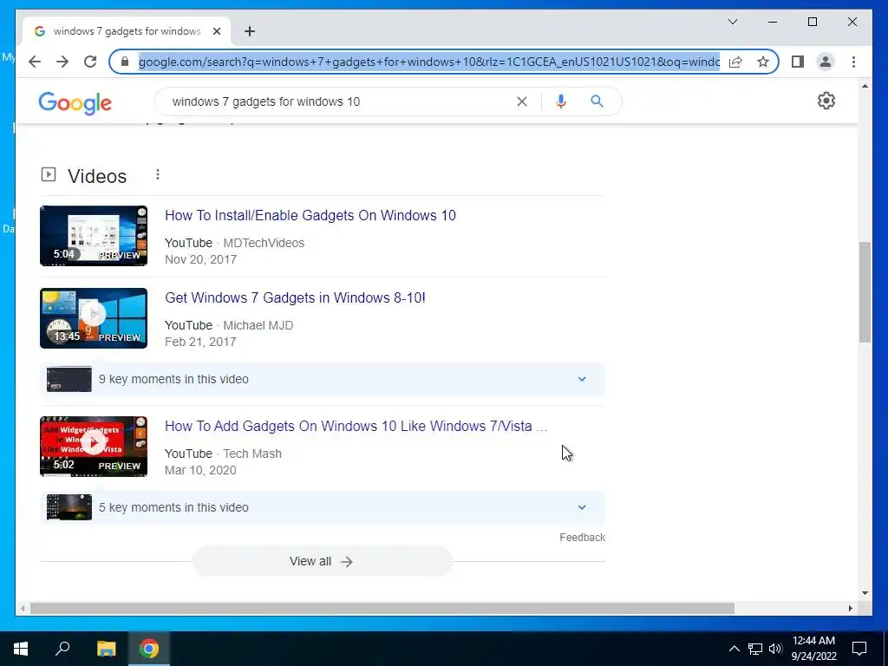Open a new Chrome tab
Viewport: 888px width, 666px height.
click(x=250, y=31)
